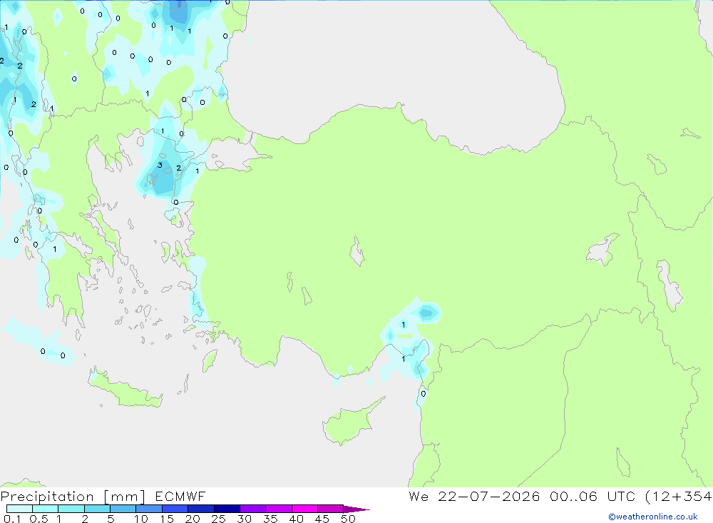Click the '3' precipitation value on the map

tap(160, 166)
